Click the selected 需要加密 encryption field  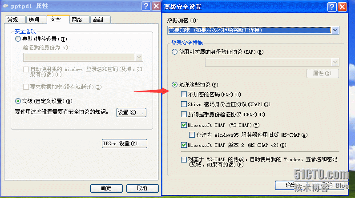pyautogui.click(x=249, y=30)
